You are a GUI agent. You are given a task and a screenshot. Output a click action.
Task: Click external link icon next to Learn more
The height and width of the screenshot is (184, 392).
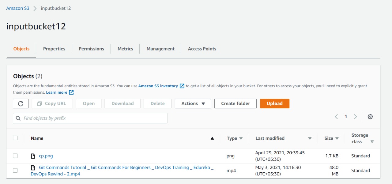pos(71,92)
